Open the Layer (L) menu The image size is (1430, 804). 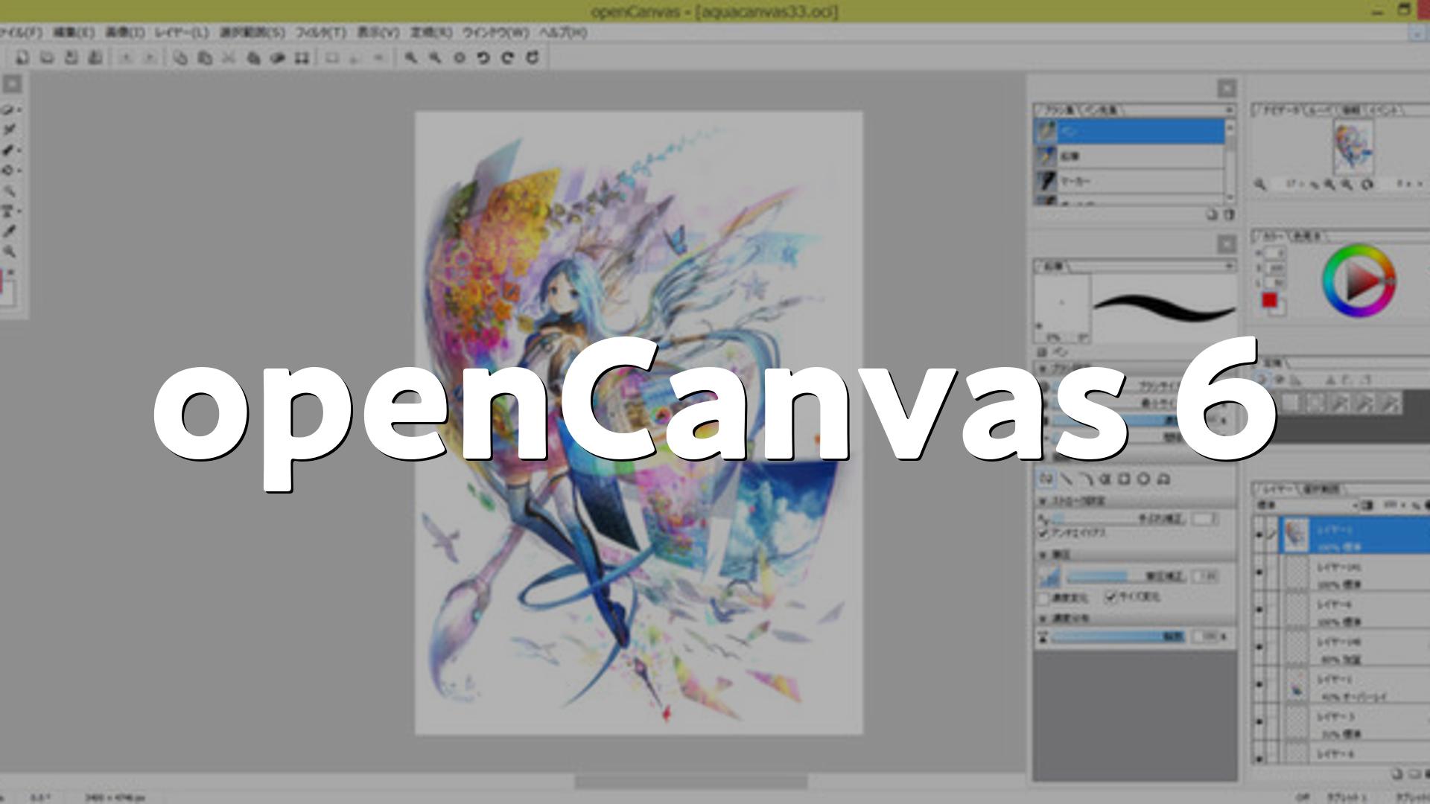181,33
